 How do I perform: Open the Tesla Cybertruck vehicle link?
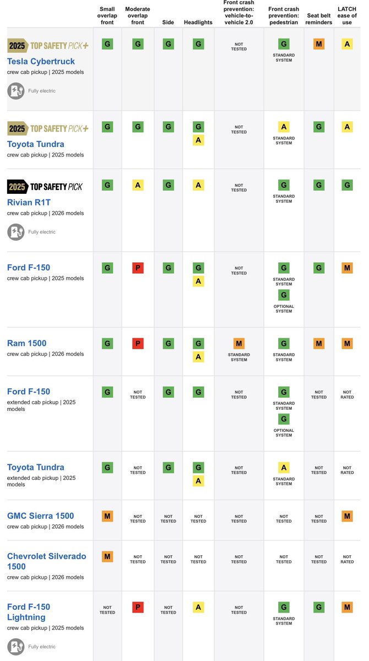point(41,61)
